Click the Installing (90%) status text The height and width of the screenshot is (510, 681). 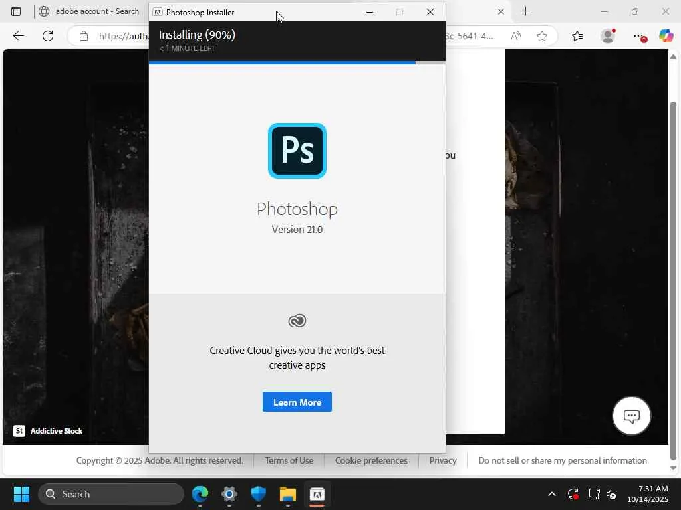coord(197,35)
